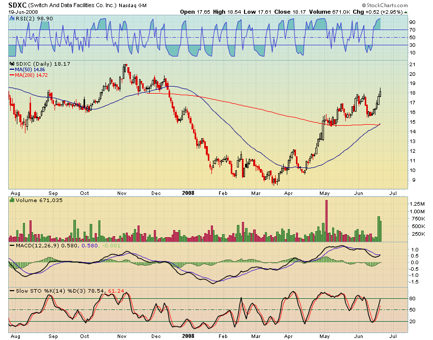Click the 70 label on RSI axis

[413, 30]
